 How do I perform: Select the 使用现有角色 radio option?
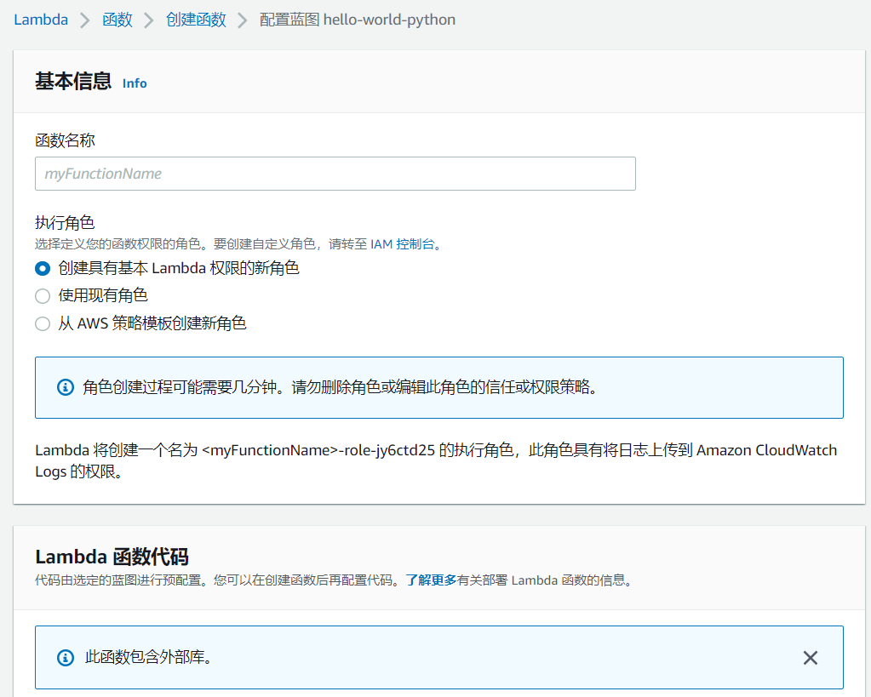(x=43, y=296)
